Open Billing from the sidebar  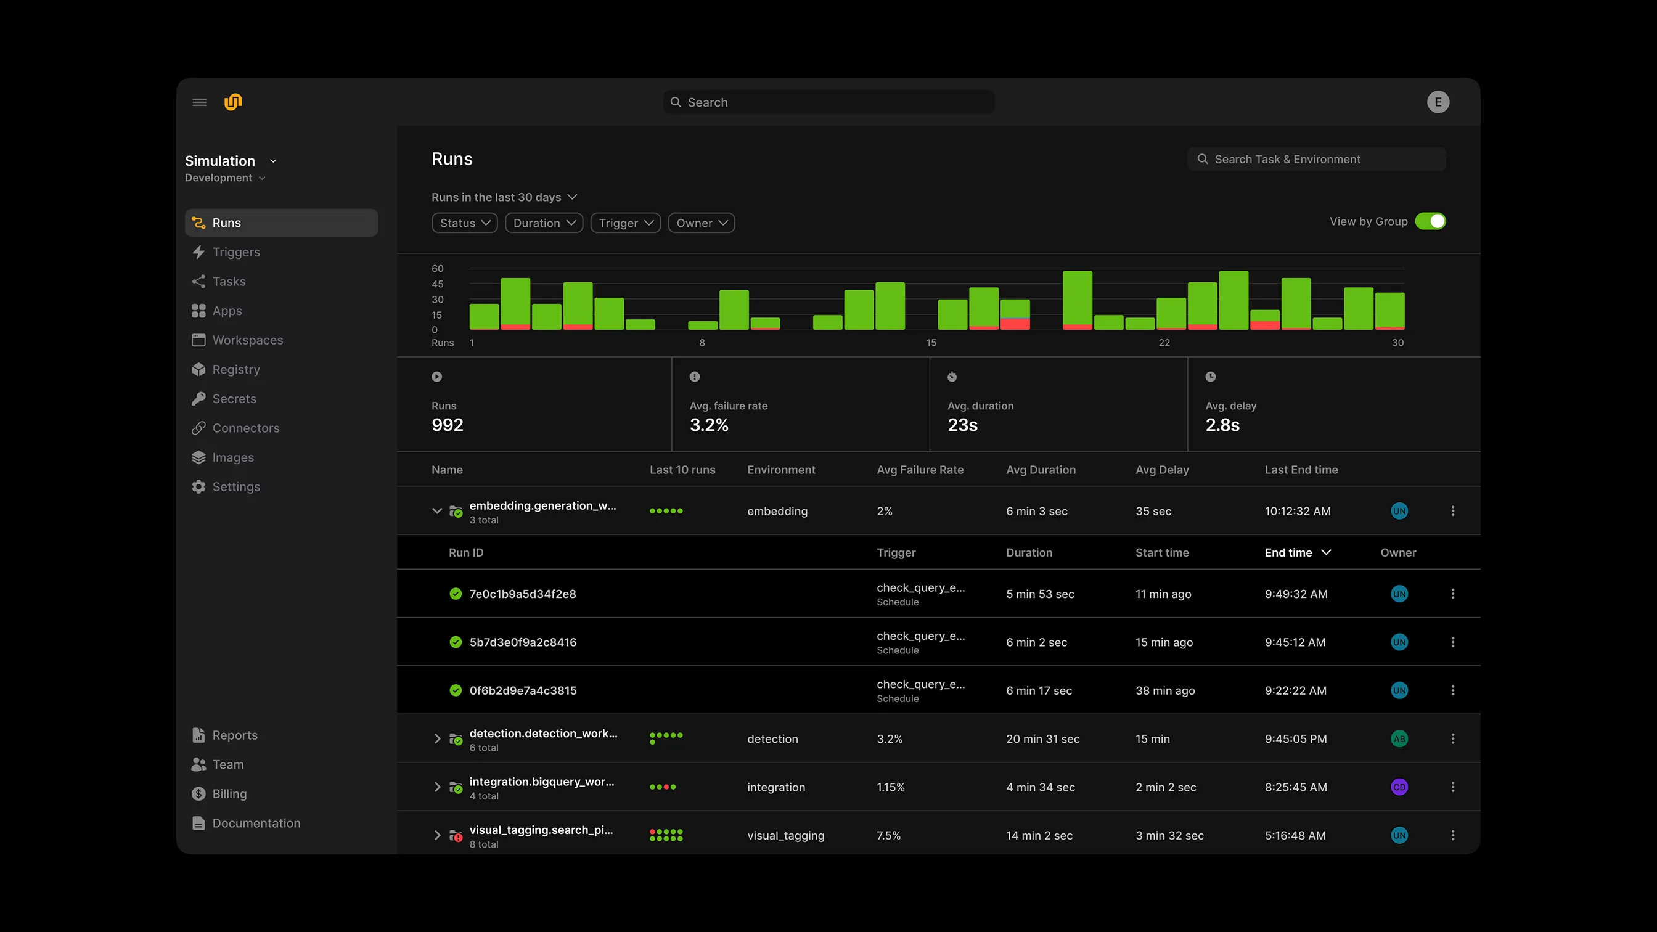point(229,793)
